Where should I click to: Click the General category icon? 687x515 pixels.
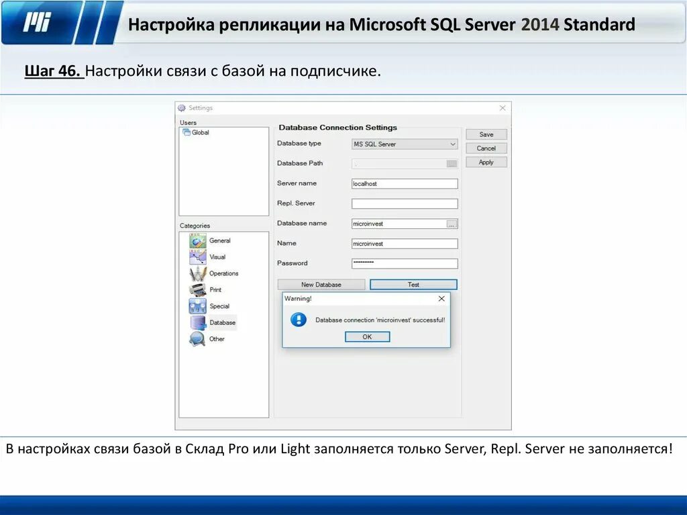click(x=198, y=241)
